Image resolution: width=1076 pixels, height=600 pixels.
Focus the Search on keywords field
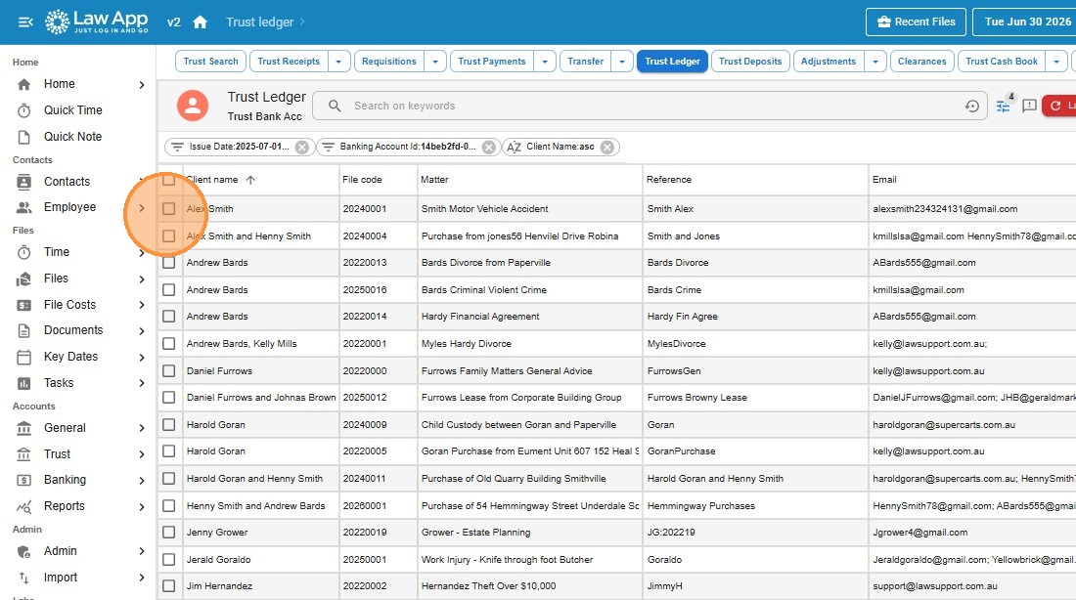coord(651,106)
